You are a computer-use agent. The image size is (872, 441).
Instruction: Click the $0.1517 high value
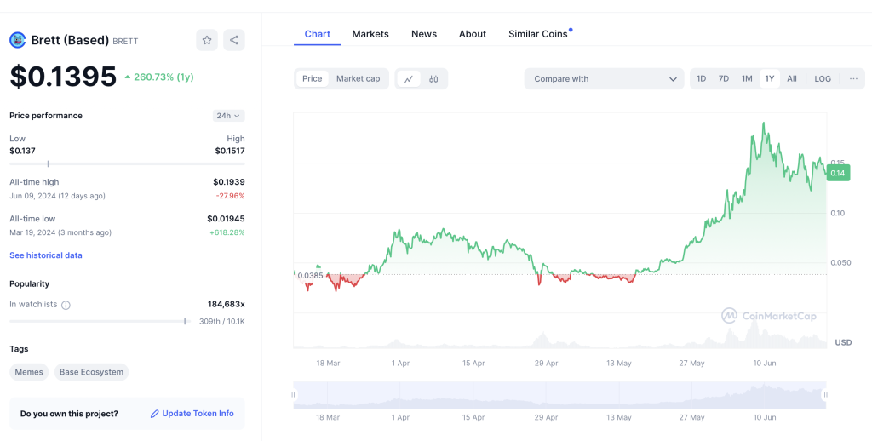coord(230,151)
